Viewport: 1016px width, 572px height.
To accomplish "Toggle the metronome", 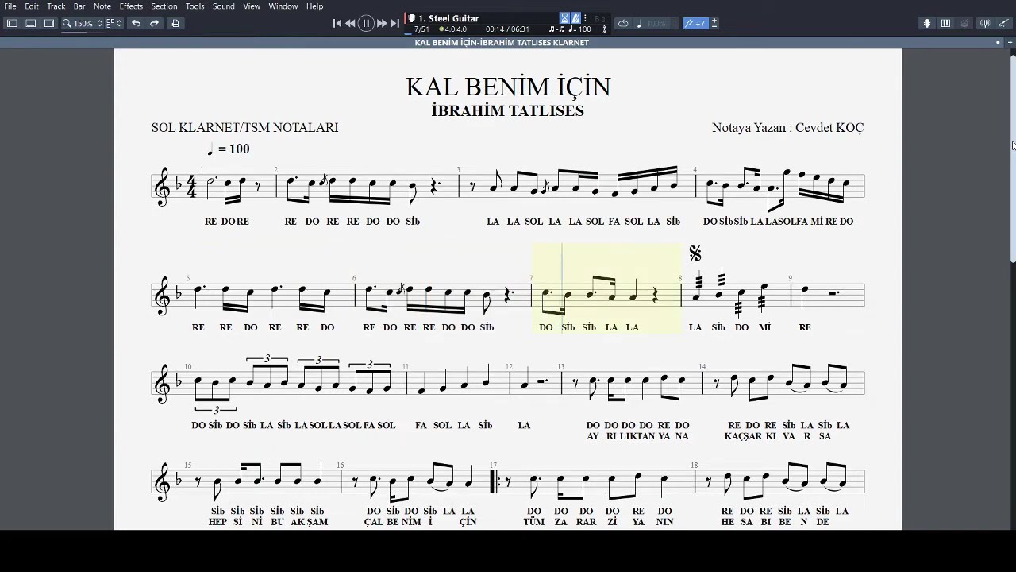I will pyautogui.click(x=576, y=18).
